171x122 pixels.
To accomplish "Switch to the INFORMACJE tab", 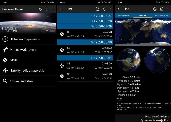I will [x=161, y=16].
